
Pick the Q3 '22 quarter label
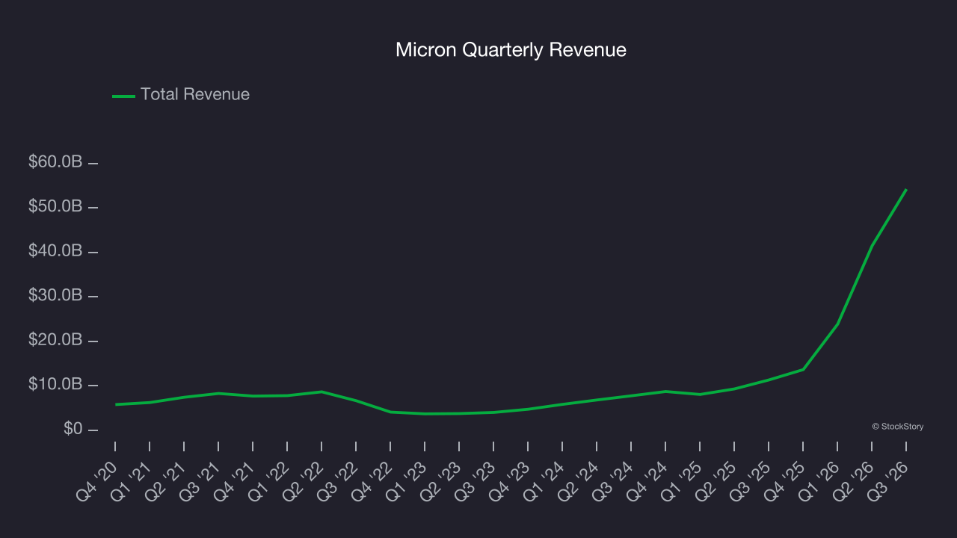tap(338, 480)
